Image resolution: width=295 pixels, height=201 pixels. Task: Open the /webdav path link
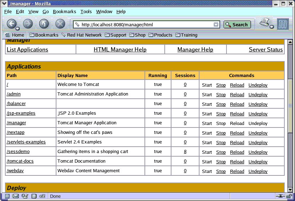[15, 171]
